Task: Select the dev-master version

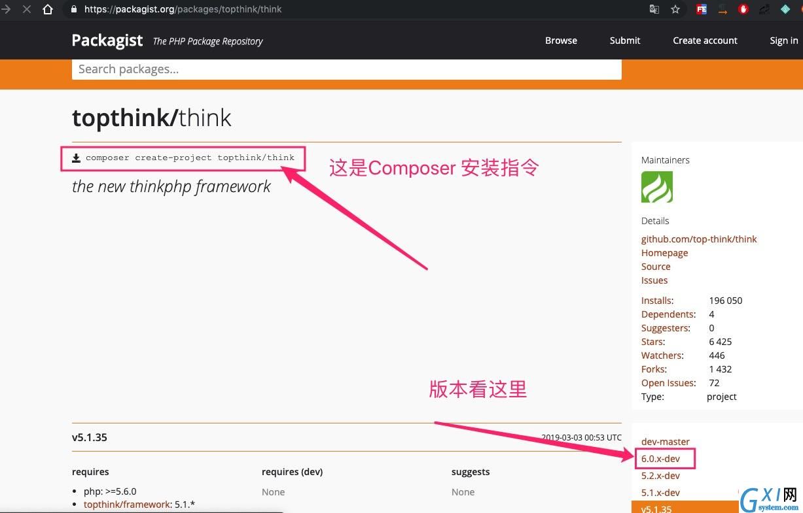Action: (666, 442)
